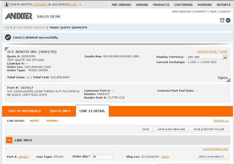
Task: Open the settings gear icon
Action: (228, 20)
